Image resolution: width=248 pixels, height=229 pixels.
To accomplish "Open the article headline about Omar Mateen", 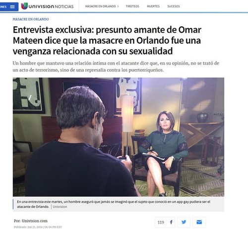I will click(107, 40).
